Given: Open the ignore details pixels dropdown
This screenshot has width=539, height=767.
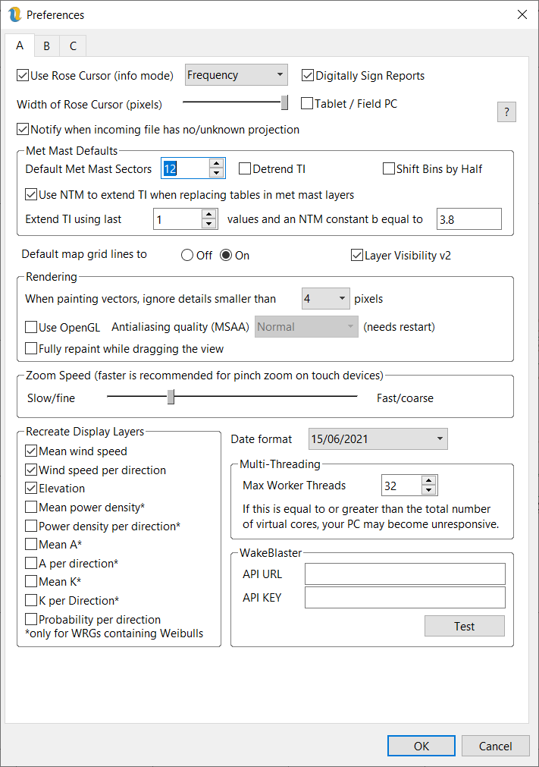Looking at the screenshot, I should [x=325, y=299].
